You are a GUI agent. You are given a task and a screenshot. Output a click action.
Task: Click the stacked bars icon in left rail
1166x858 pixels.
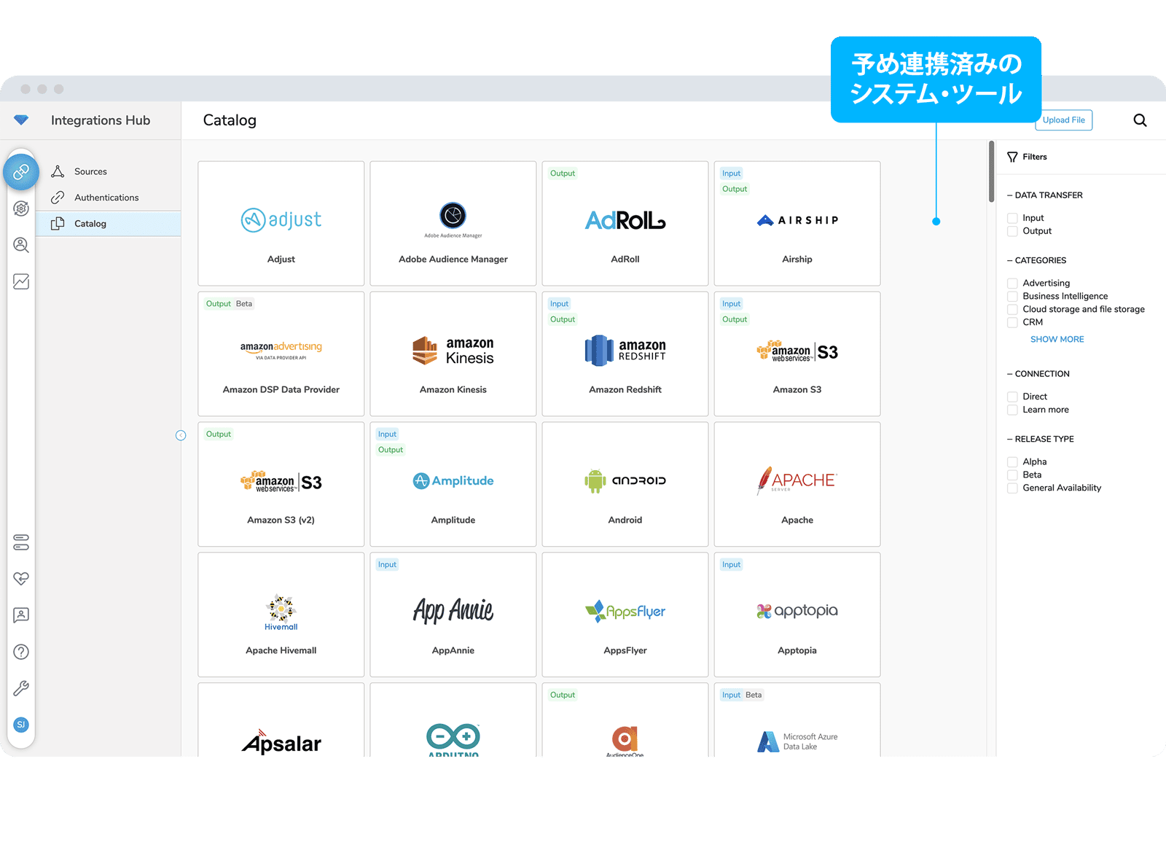[x=21, y=542]
